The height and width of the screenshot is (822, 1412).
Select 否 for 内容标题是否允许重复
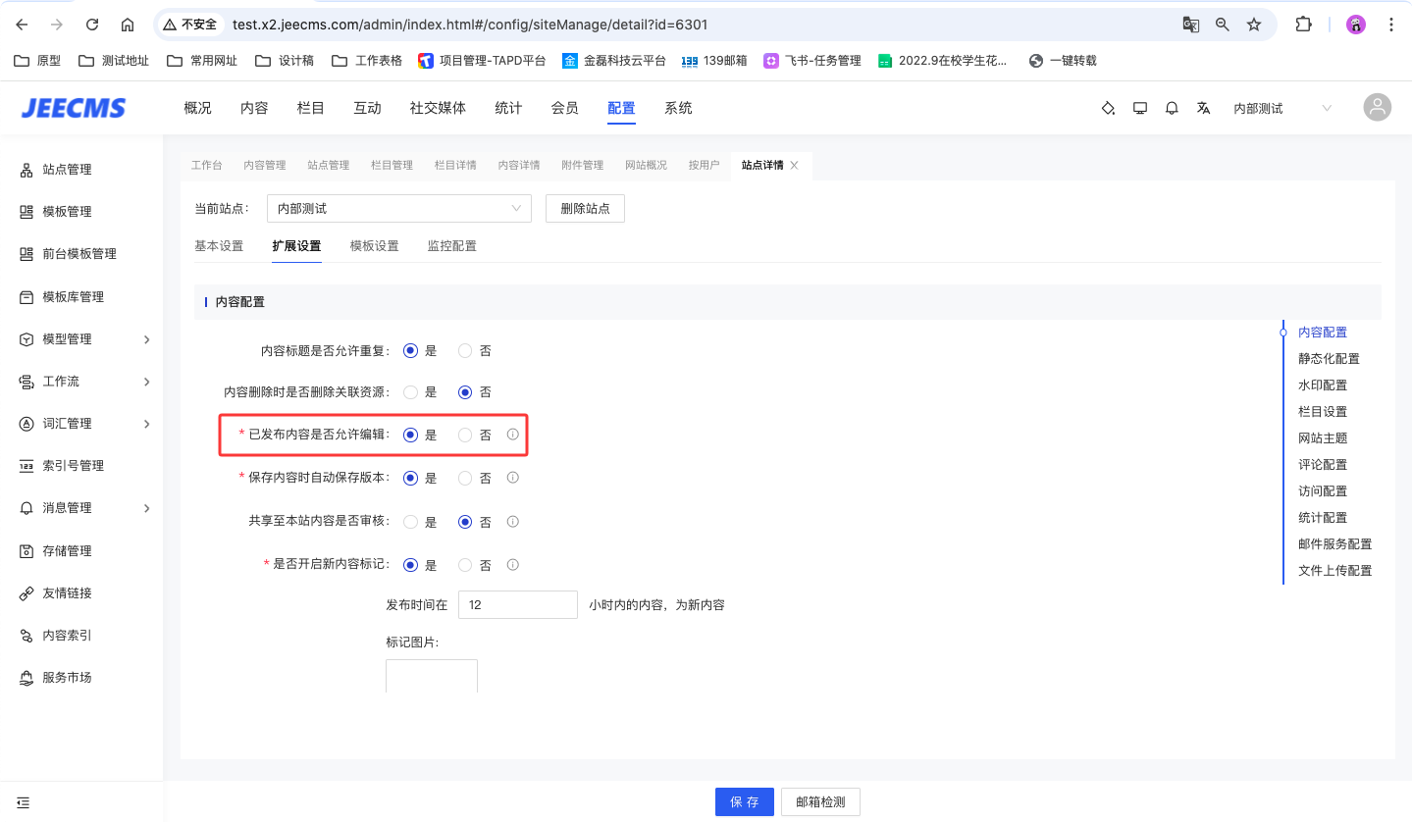point(466,350)
